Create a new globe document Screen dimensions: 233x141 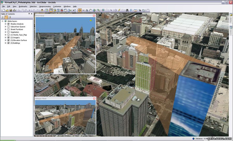4,10
